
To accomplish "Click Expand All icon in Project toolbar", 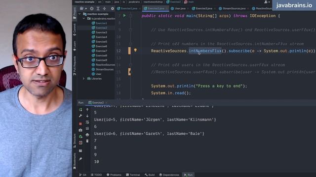I will click(98, 8).
